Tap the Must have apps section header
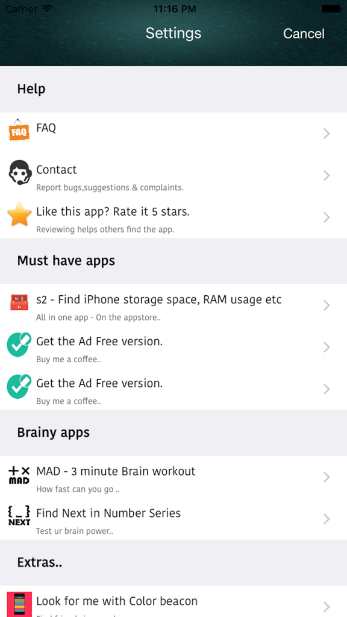The width and height of the screenshot is (347, 617). pyautogui.click(x=66, y=261)
